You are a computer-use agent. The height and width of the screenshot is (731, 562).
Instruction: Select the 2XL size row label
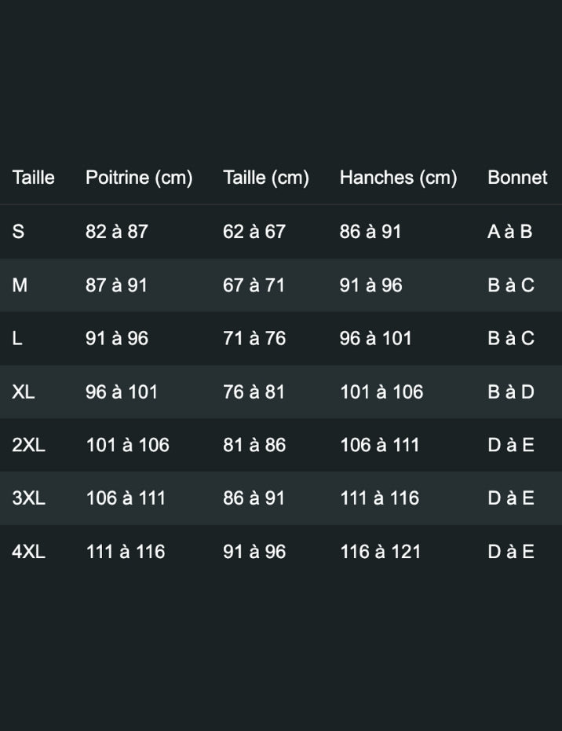[28, 445]
